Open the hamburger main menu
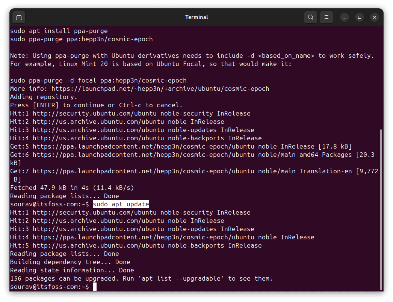 click(326, 17)
